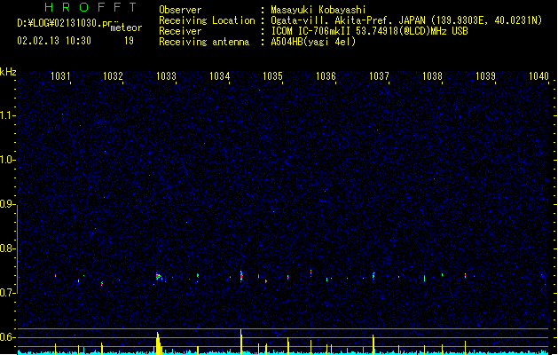Image resolution: width=558 pixels, height=355 pixels.
Task: Click the 'Receiving Location' label
Action: [207, 20]
